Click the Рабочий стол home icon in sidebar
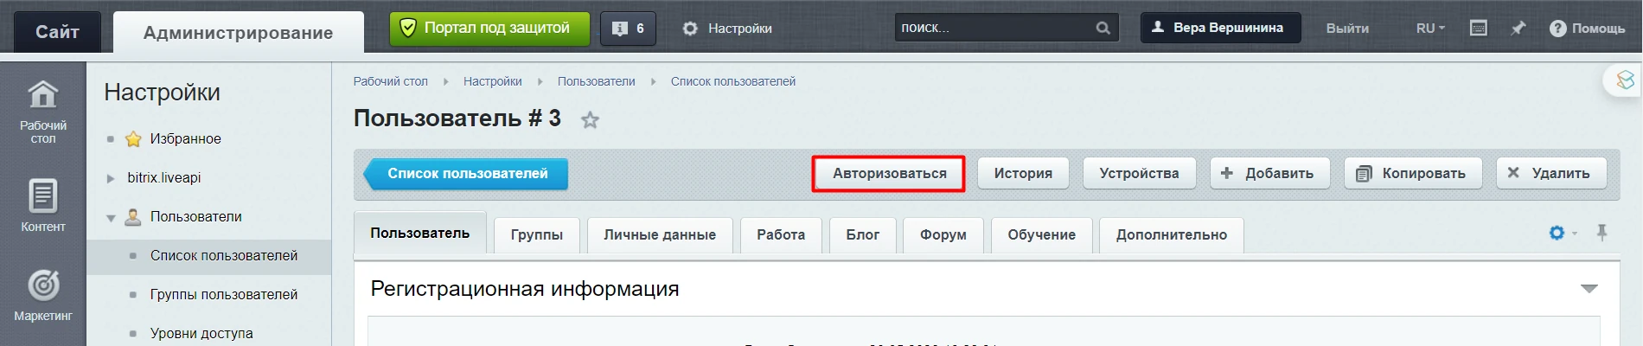Screen dimensions: 1643x346 click(x=42, y=95)
